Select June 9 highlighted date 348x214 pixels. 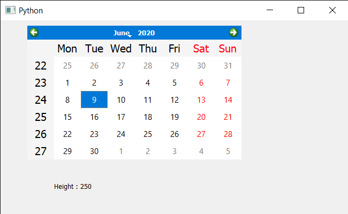pos(94,100)
